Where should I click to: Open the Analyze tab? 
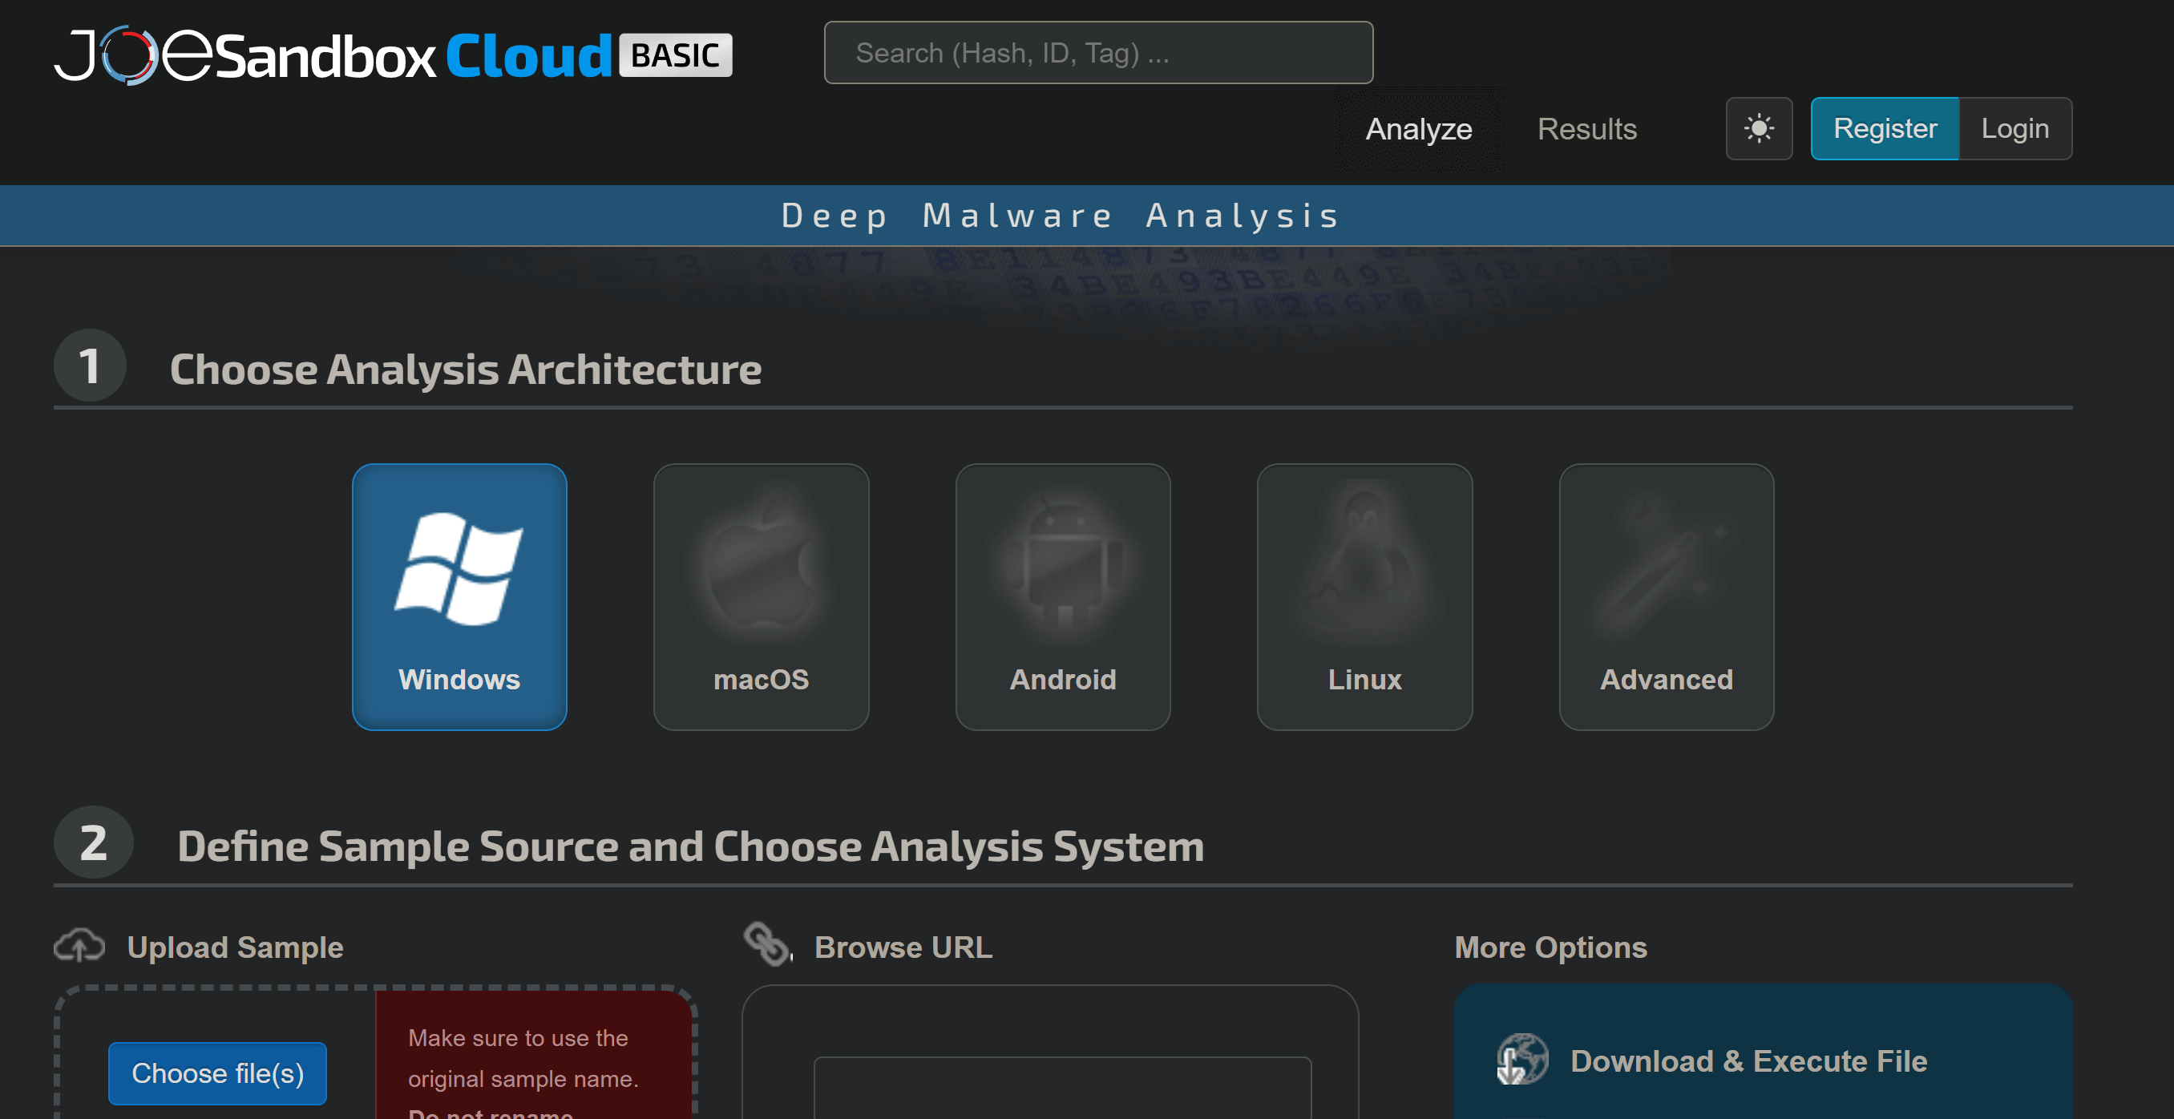[1419, 129]
